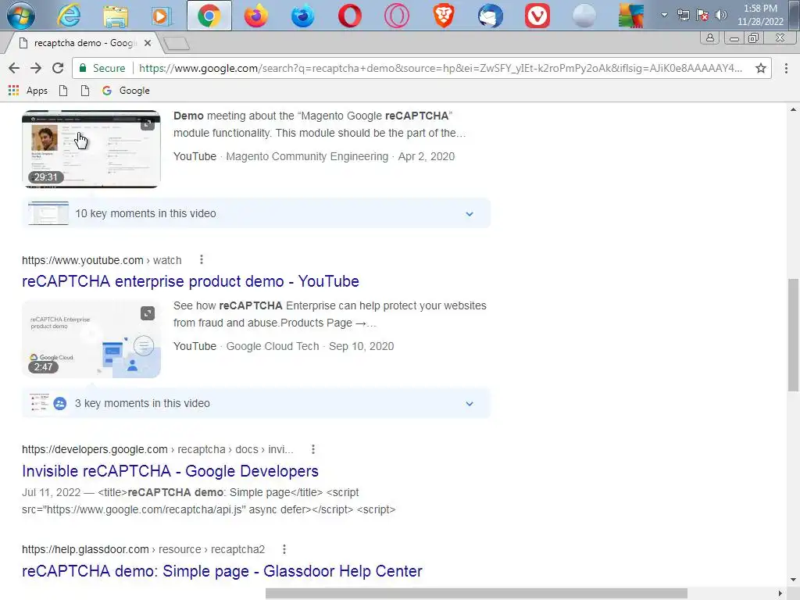
Task: Launch Internet Explorer from the taskbar
Action: coord(69,16)
